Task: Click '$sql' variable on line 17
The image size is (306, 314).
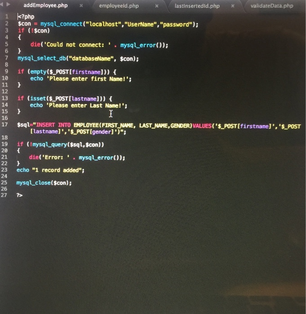Action: tap(23, 125)
